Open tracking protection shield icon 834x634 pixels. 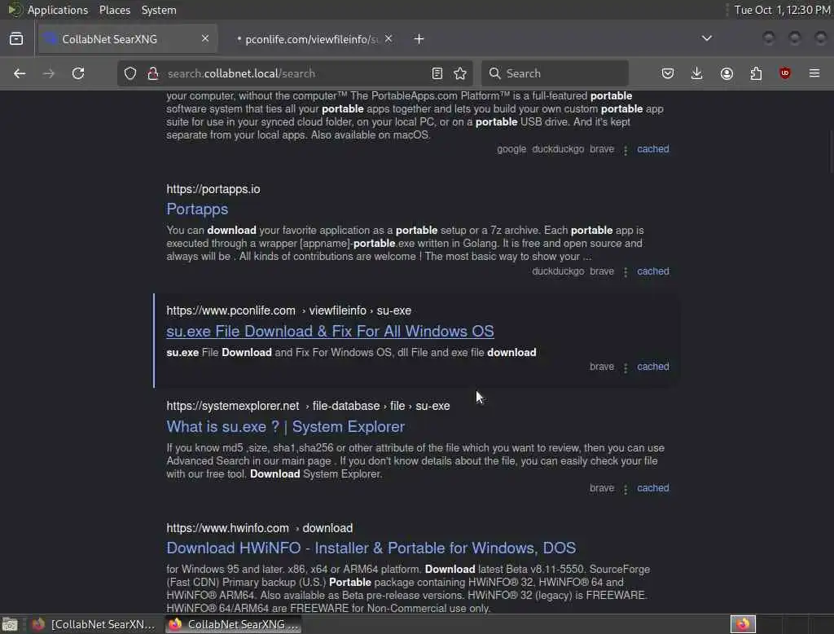coord(130,73)
